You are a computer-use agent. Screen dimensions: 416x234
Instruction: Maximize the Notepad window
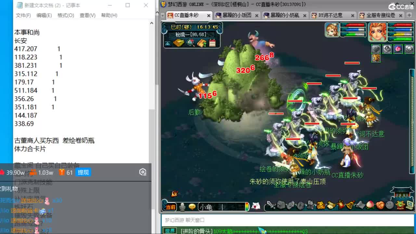coord(128,5)
